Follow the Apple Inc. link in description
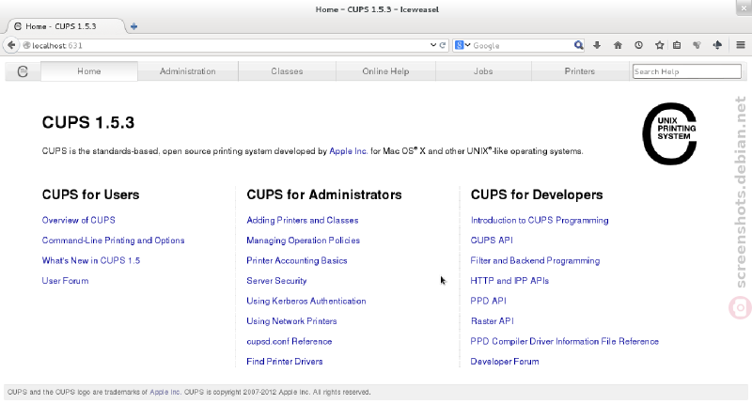752x404 pixels. [348, 151]
